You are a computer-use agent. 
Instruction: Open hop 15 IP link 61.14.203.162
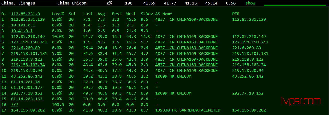(27, 99)
